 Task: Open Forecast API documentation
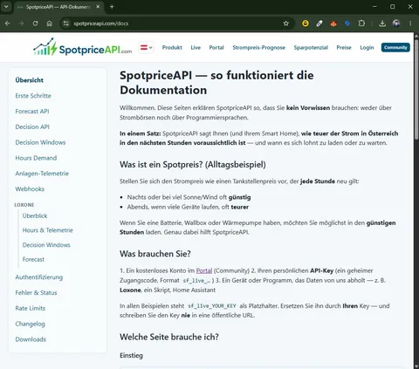click(32, 112)
